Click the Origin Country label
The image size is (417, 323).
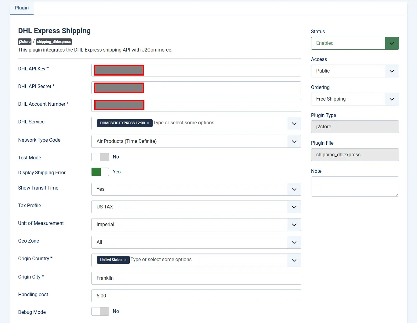point(35,259)
